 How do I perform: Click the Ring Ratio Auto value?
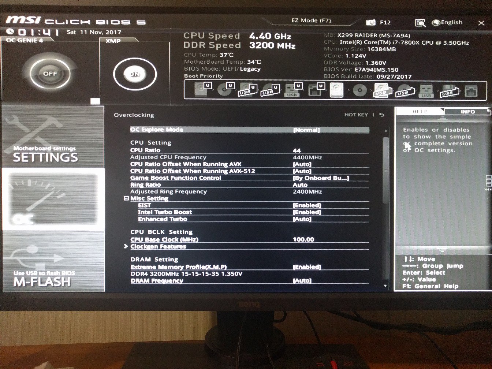pyautogui.click(x=300, y=185)
